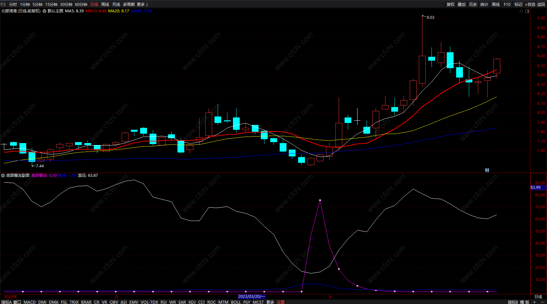Click the 9.03 high price label

click(x=430, y=18)
